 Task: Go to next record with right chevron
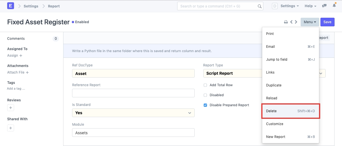[296, 22]
